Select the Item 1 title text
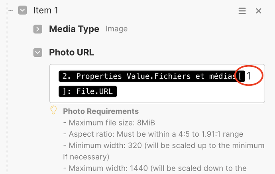The width and height of the screenshot is (275, 174). [45, 10]
